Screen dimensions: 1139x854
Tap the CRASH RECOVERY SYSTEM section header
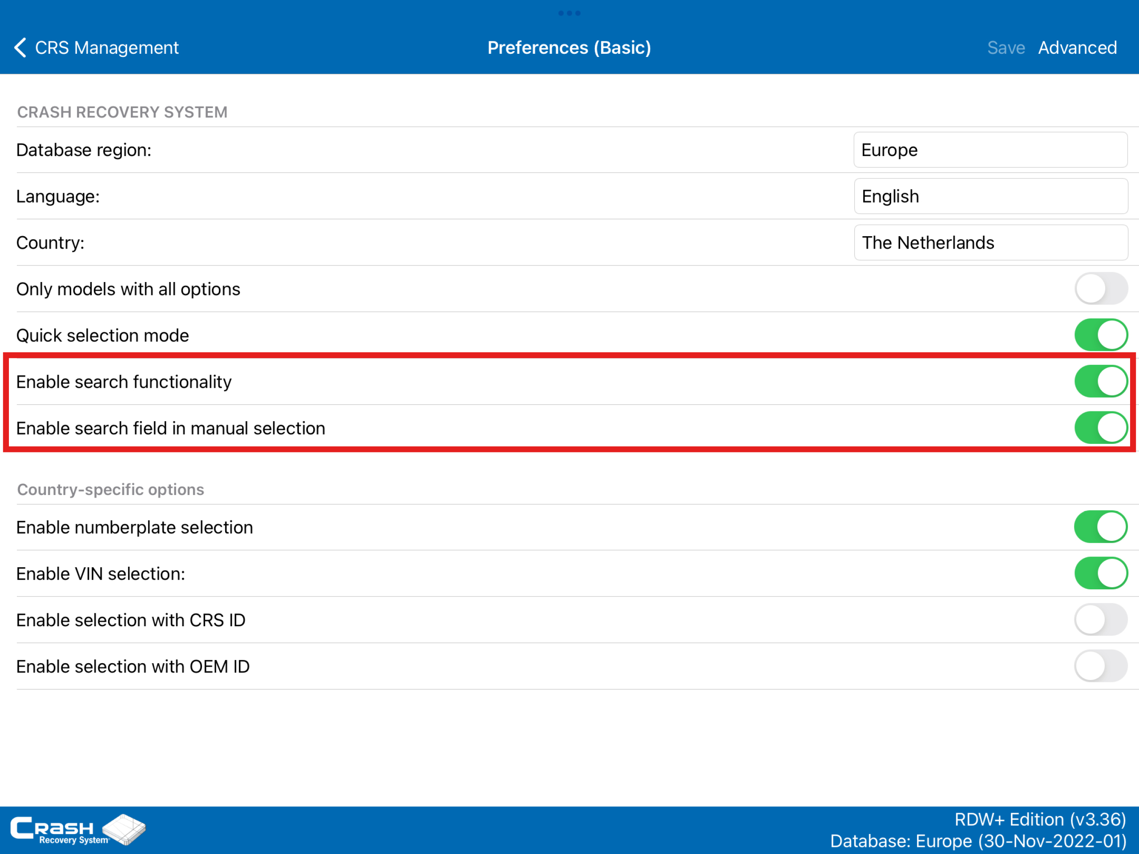coord(122,112)
